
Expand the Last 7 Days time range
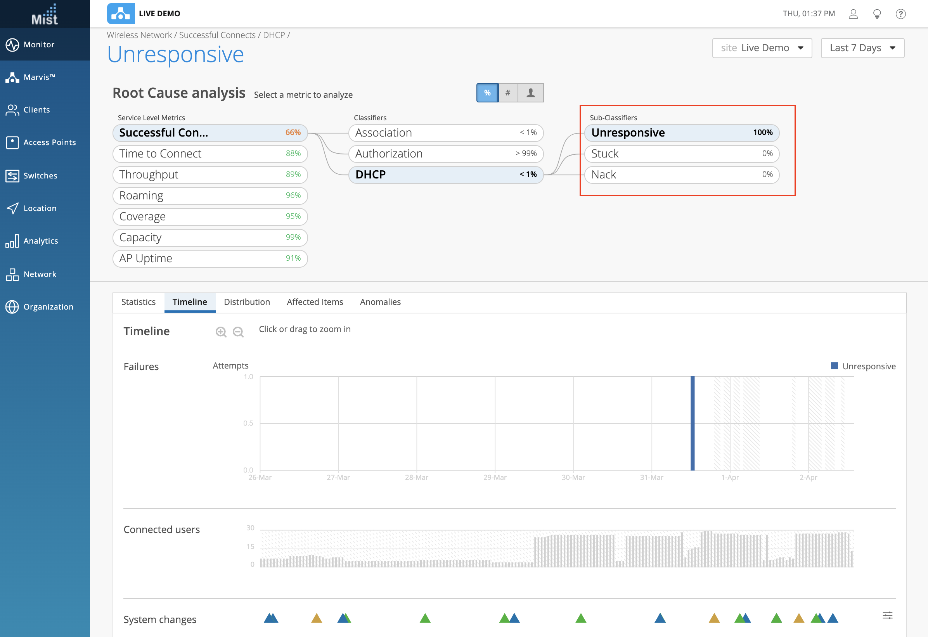(x=862, y=48)
